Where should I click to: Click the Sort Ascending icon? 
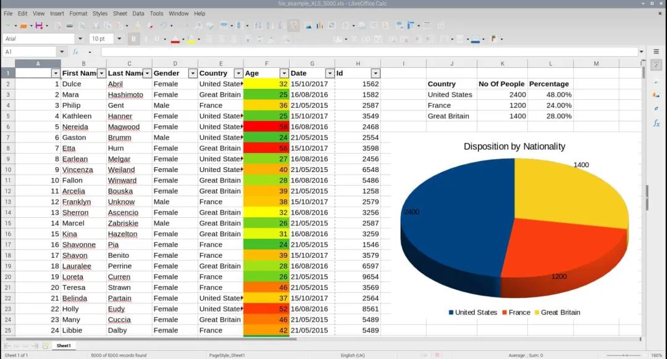pos(270,26)
